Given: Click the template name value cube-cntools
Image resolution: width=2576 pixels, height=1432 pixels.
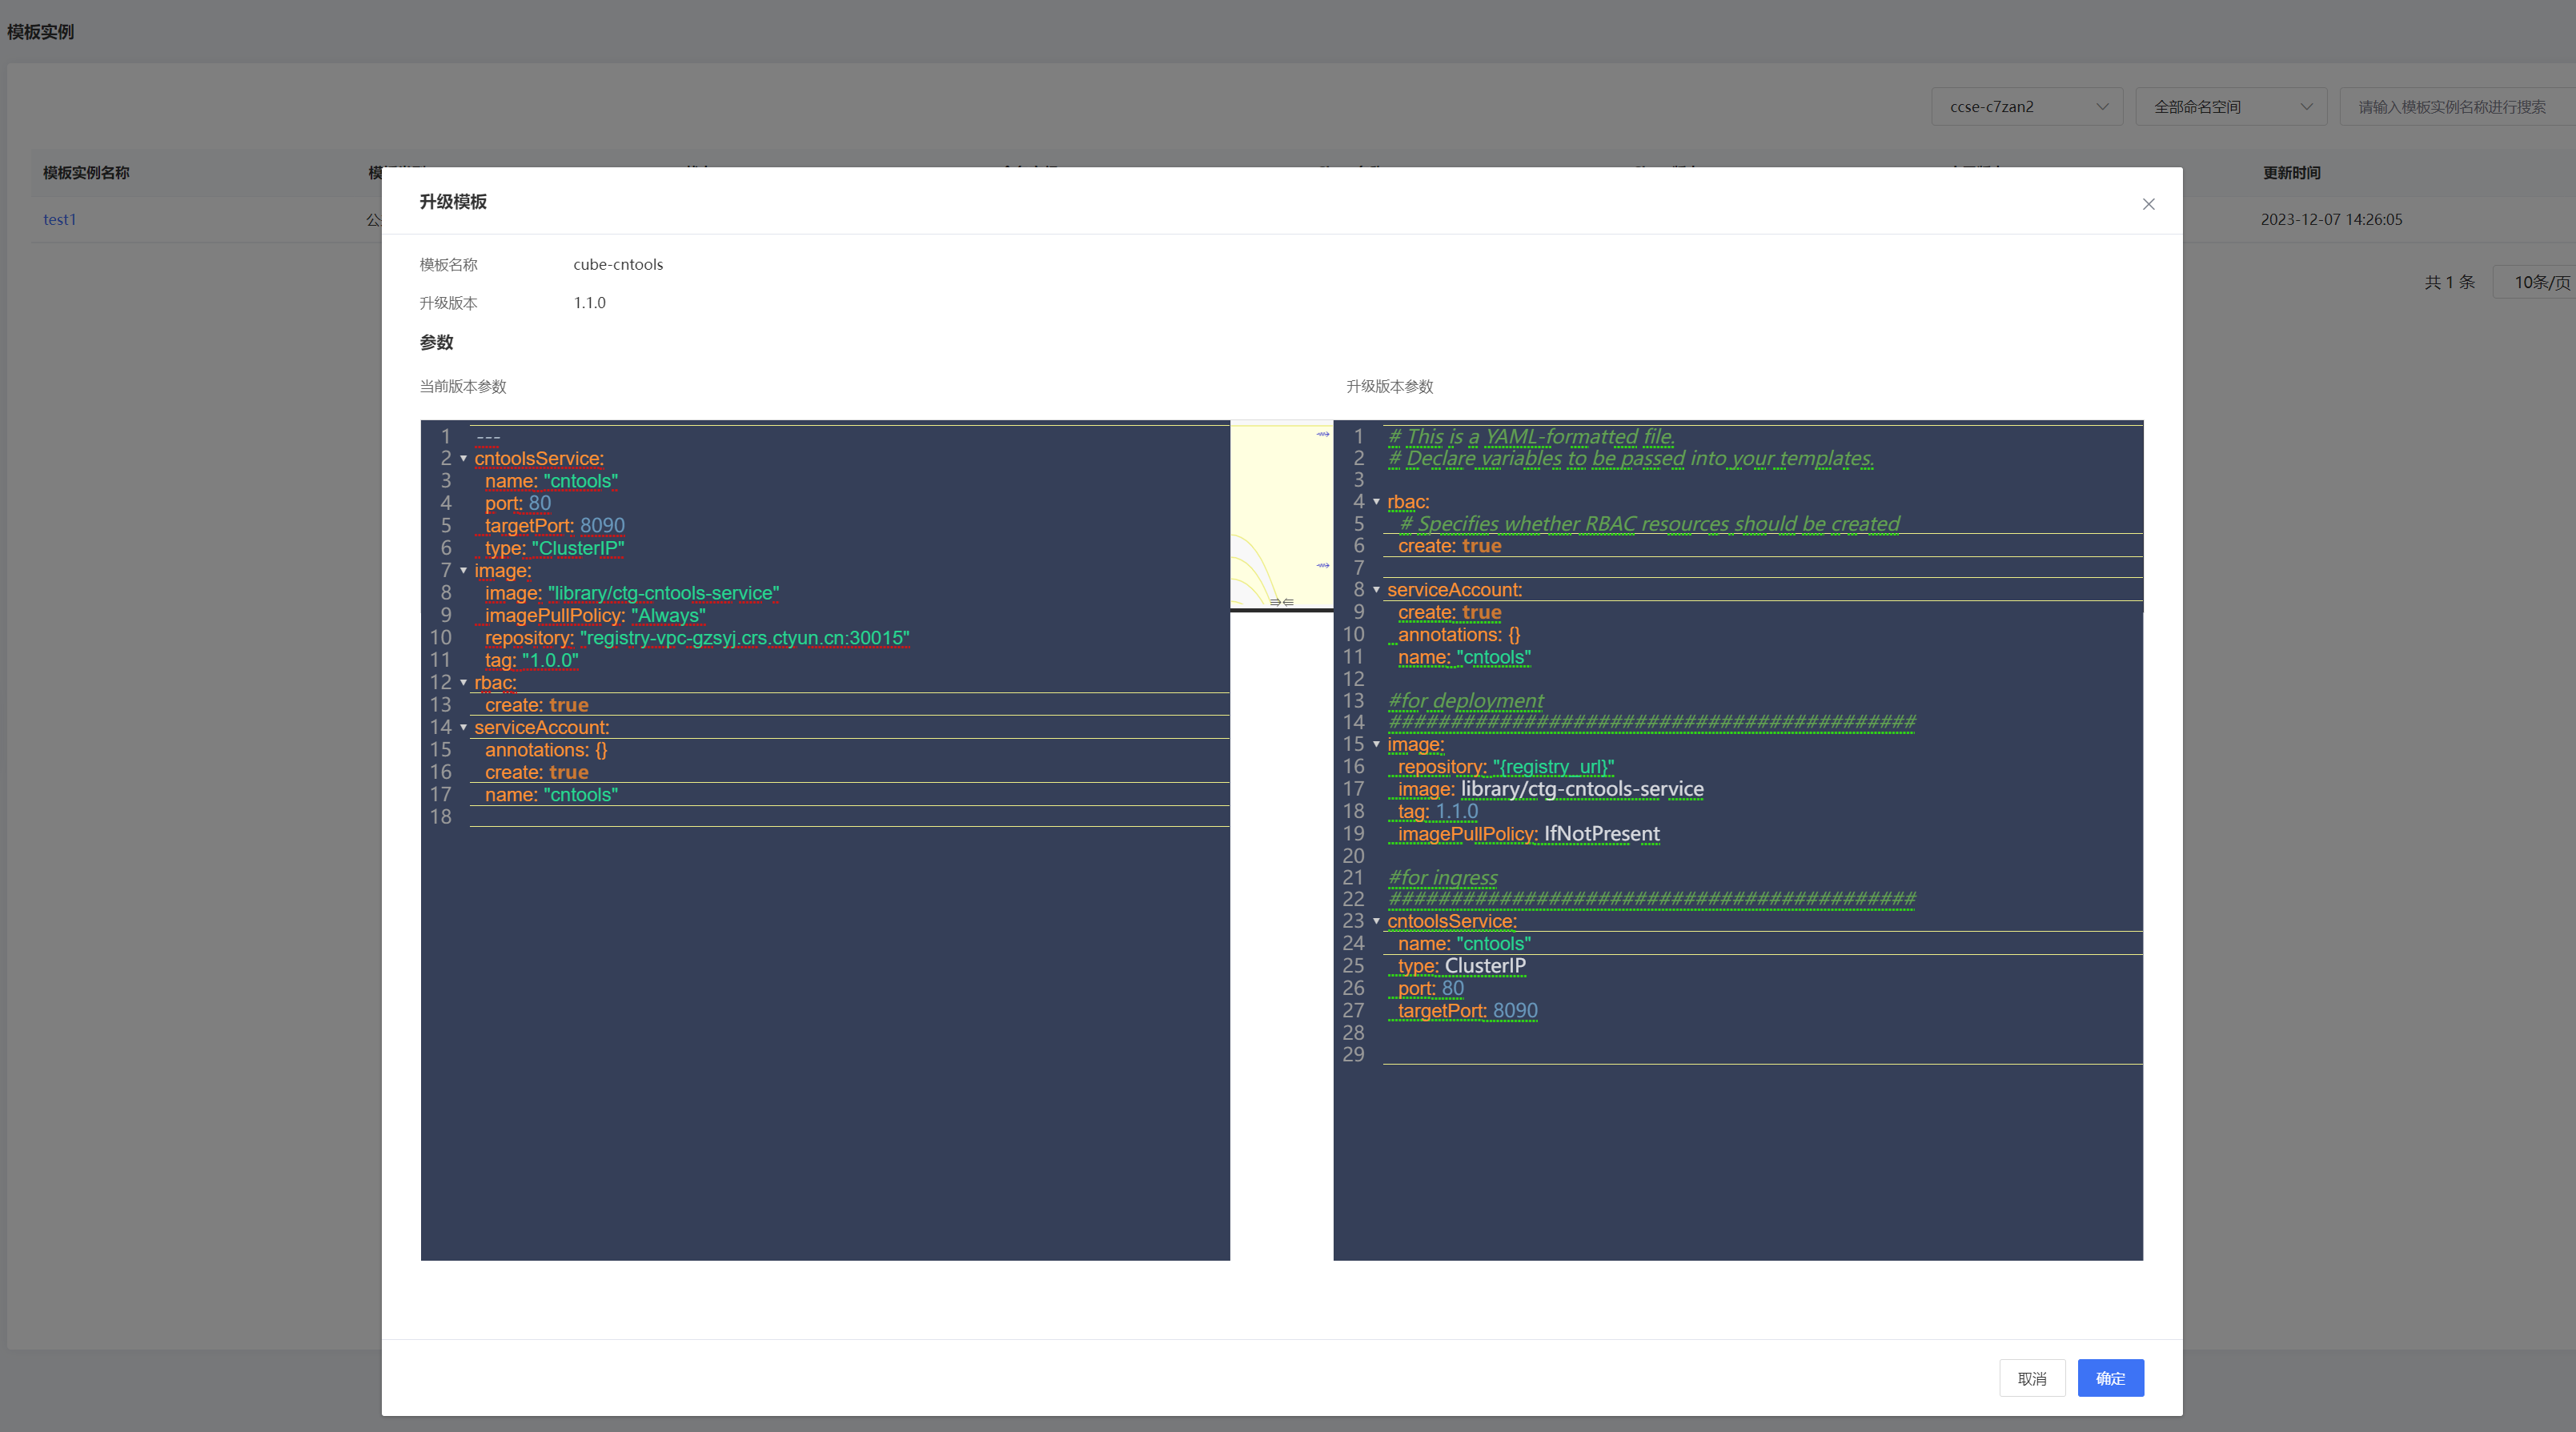Looking at the screenshot, I should 618,265.
